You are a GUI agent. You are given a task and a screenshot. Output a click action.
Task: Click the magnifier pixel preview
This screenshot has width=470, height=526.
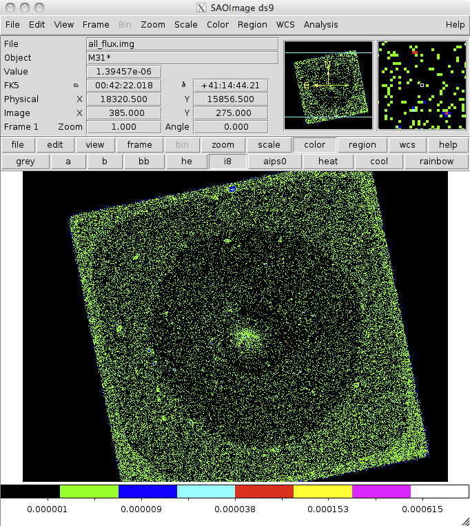[x=422, y=85]
